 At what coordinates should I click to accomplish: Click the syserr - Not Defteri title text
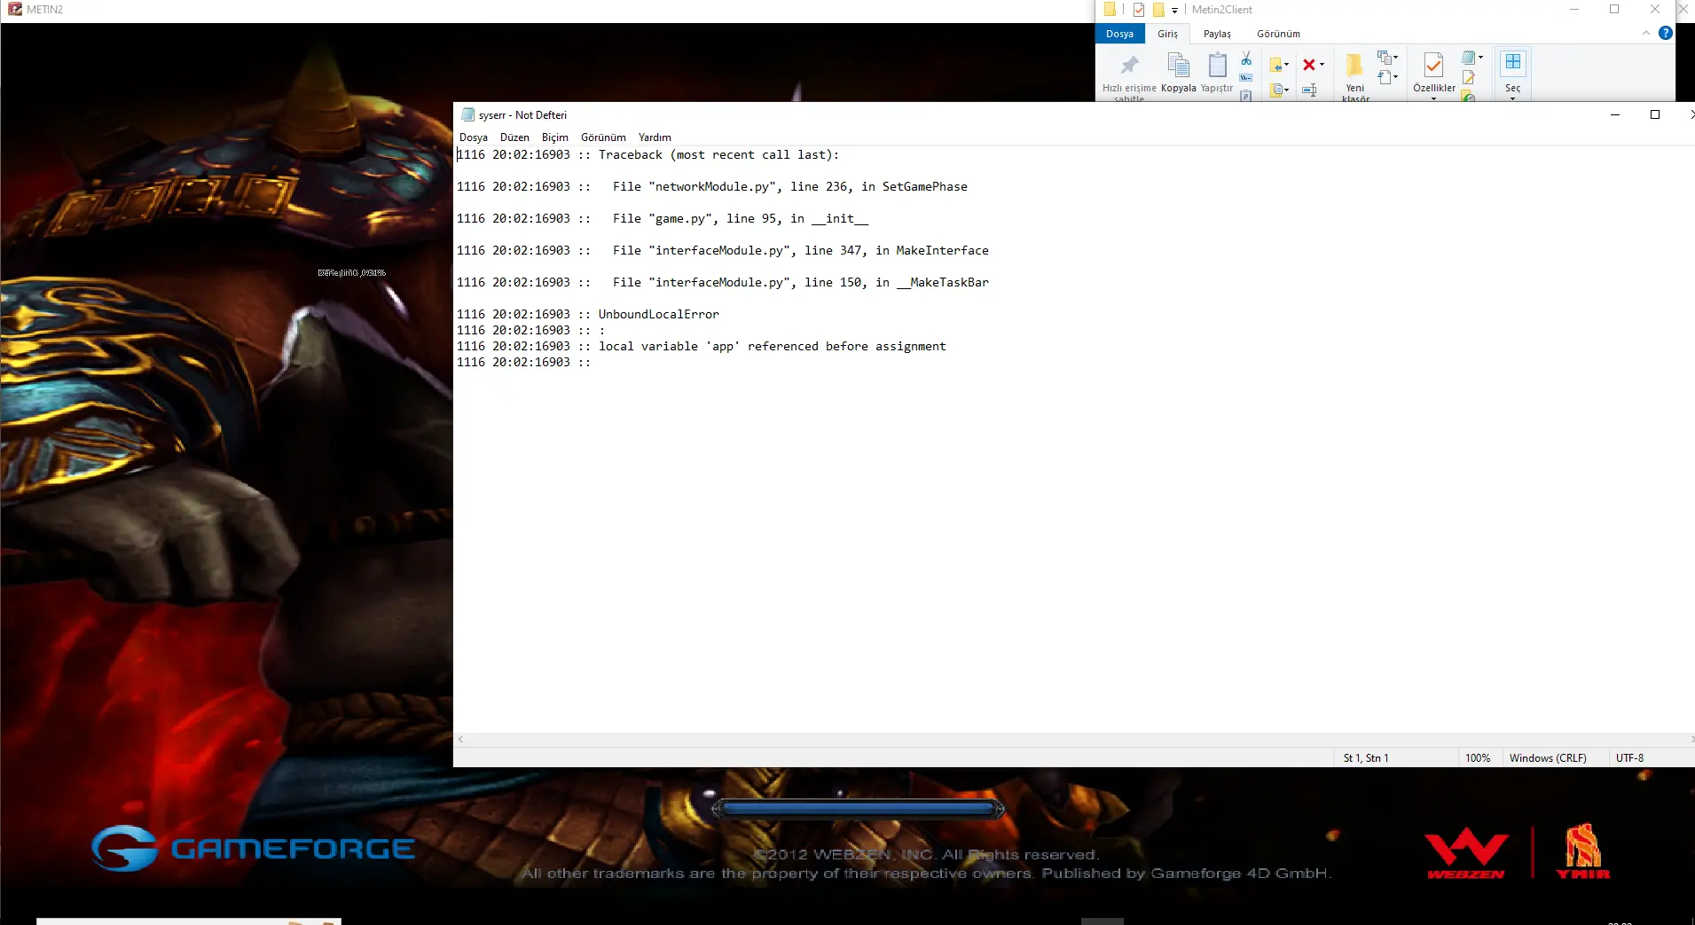522,115
